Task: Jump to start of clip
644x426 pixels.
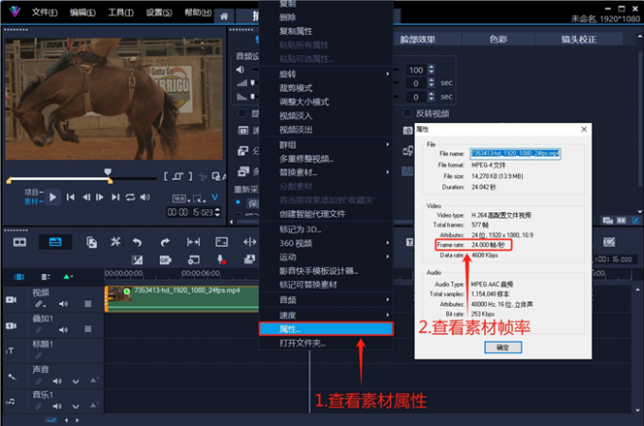Action: point(71,198)
